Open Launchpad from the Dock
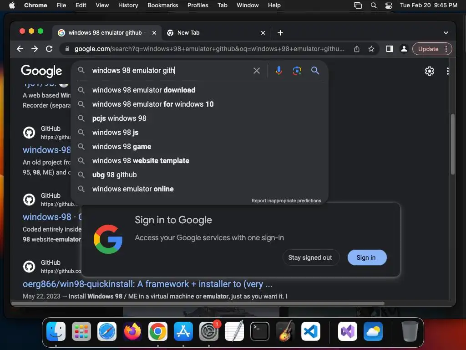This screenshot has width=466, height=350. tap(81, 331)
